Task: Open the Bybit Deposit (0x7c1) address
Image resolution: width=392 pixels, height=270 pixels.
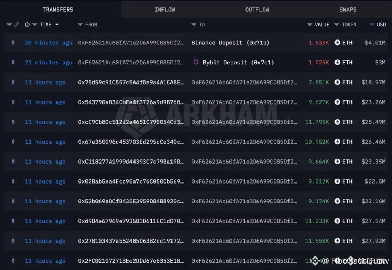Action: 238,63
